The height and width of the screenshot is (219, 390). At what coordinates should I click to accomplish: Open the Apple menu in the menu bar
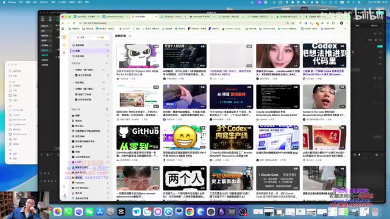point(4,2)
